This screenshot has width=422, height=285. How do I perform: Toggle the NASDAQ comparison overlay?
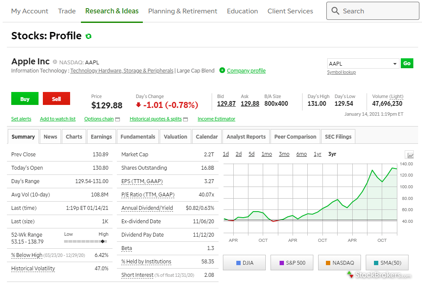coord(339,263)
